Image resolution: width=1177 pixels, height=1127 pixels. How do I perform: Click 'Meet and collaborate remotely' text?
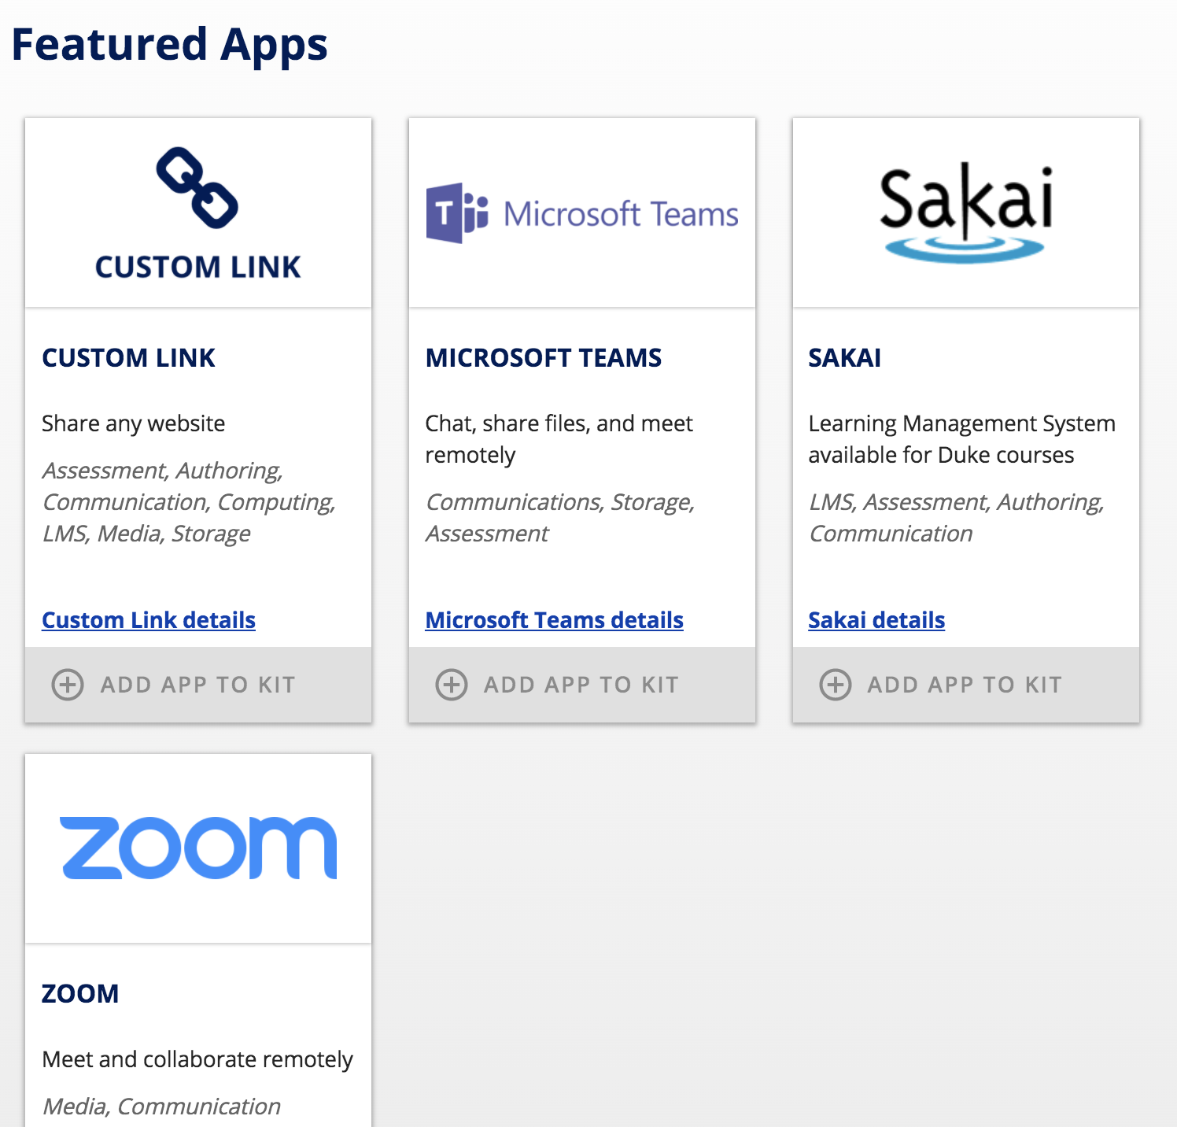[x=197, y=1059]
